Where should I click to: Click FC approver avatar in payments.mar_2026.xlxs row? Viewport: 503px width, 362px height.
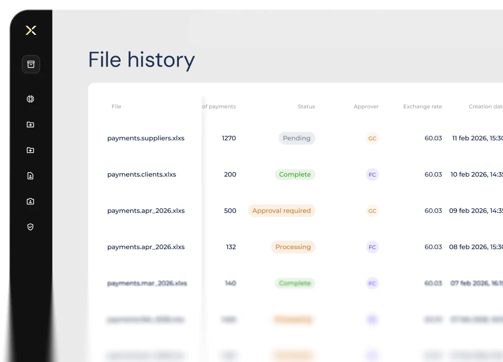(x=372, y=283)
